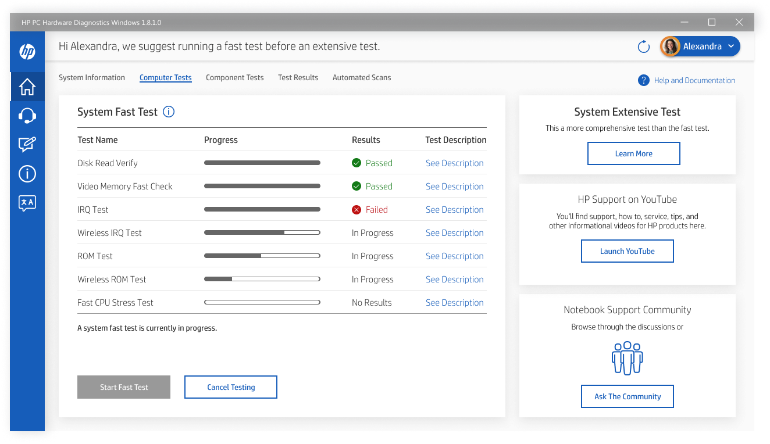Screen dimensions: 770x444
Task: Click the green checkmark for Video Memory Fast Check
Action: click(357, 187)
